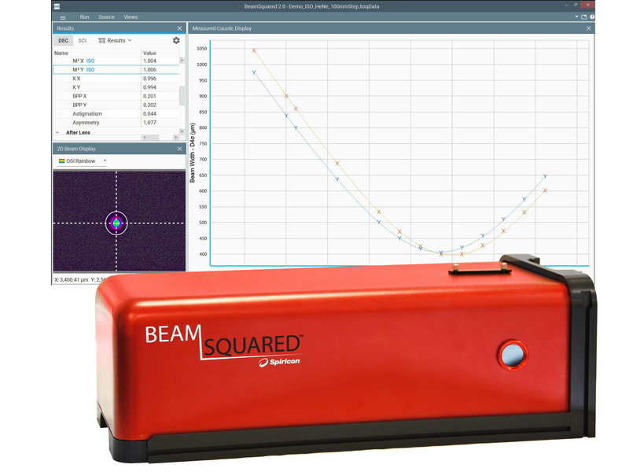Restore down the BeamSquared window
629x472 pixels.
(576, 6)
